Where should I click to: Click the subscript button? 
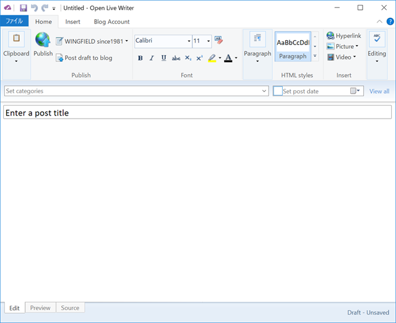187,58
